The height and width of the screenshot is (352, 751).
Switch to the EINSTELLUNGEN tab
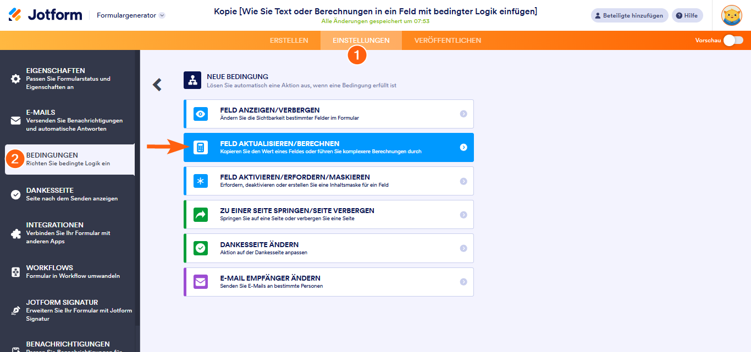[361, 40]
